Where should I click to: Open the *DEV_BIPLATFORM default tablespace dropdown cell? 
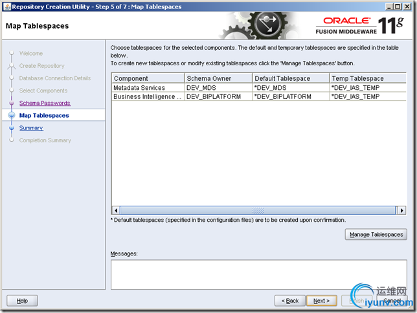tap(291, 96)
